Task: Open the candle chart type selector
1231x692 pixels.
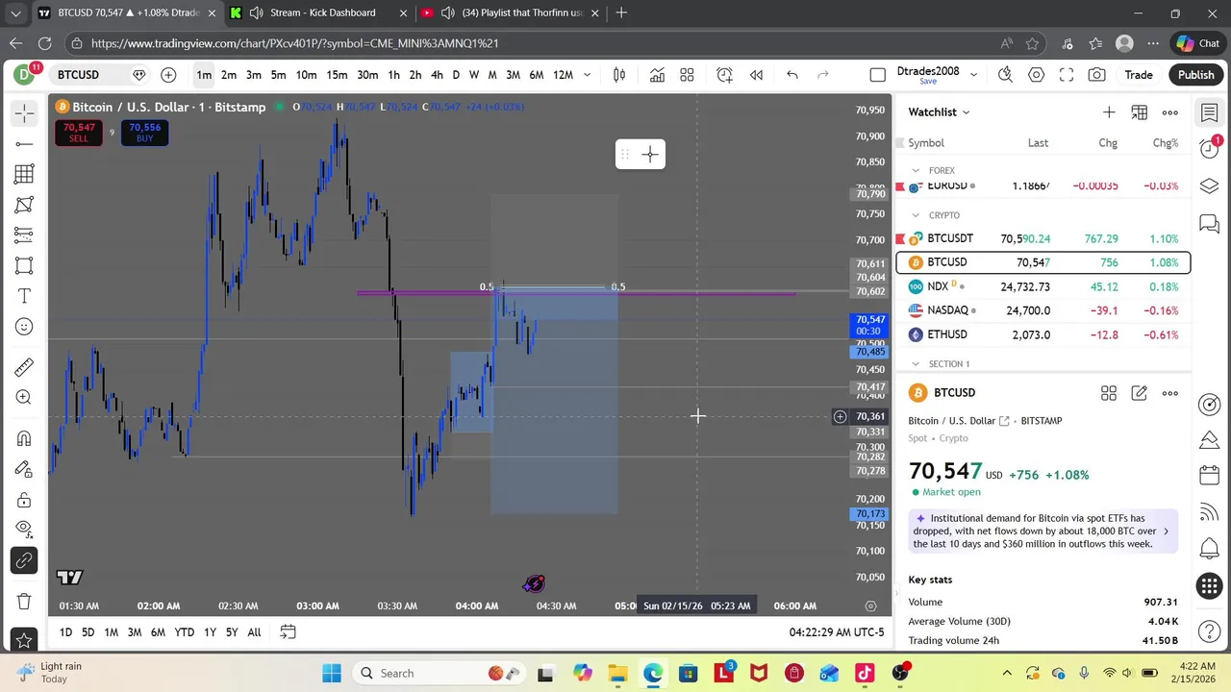Action: tap(619, 75)
